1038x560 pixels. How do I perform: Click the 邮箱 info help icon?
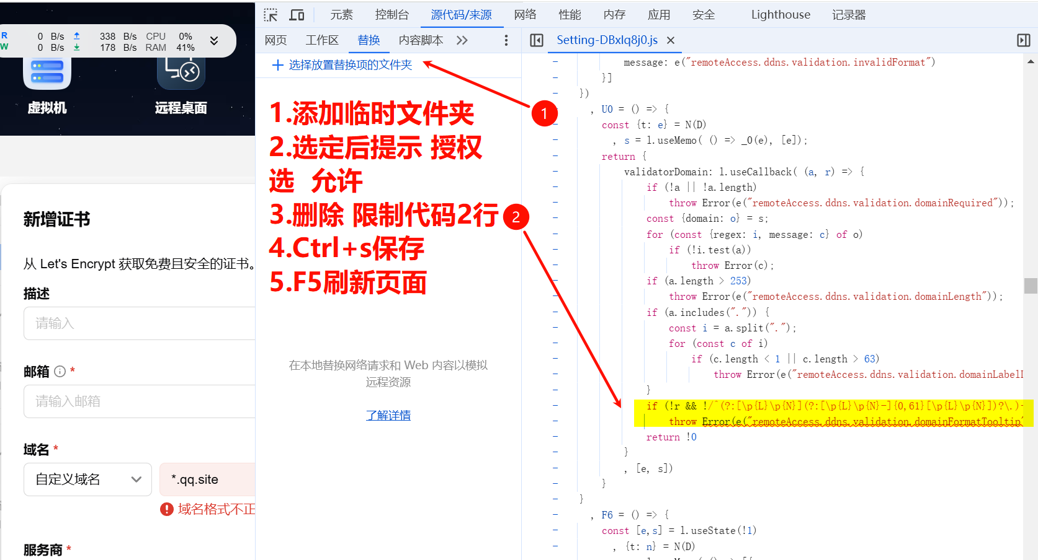pyautogui.click(x=60, y=372)
